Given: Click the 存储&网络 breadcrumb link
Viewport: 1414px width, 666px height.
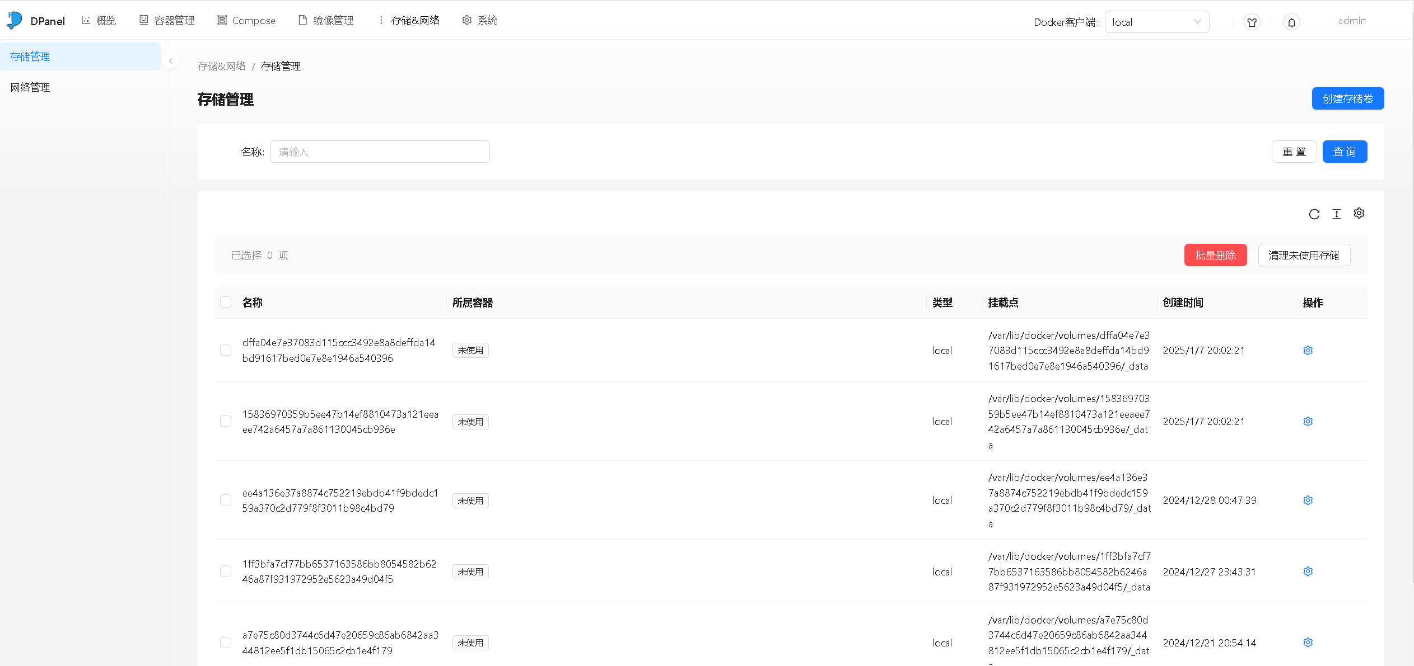Looking at the screenshot, I should click(x=221, y=65).
